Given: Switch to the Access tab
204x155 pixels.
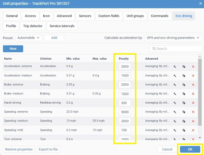Looking at the screenshot, I should [30, 16].
